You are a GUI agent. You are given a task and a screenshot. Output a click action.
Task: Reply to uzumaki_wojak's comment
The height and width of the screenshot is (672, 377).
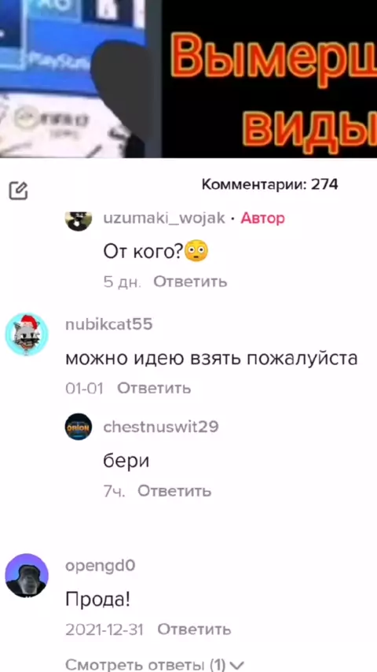tap(190, 282)
